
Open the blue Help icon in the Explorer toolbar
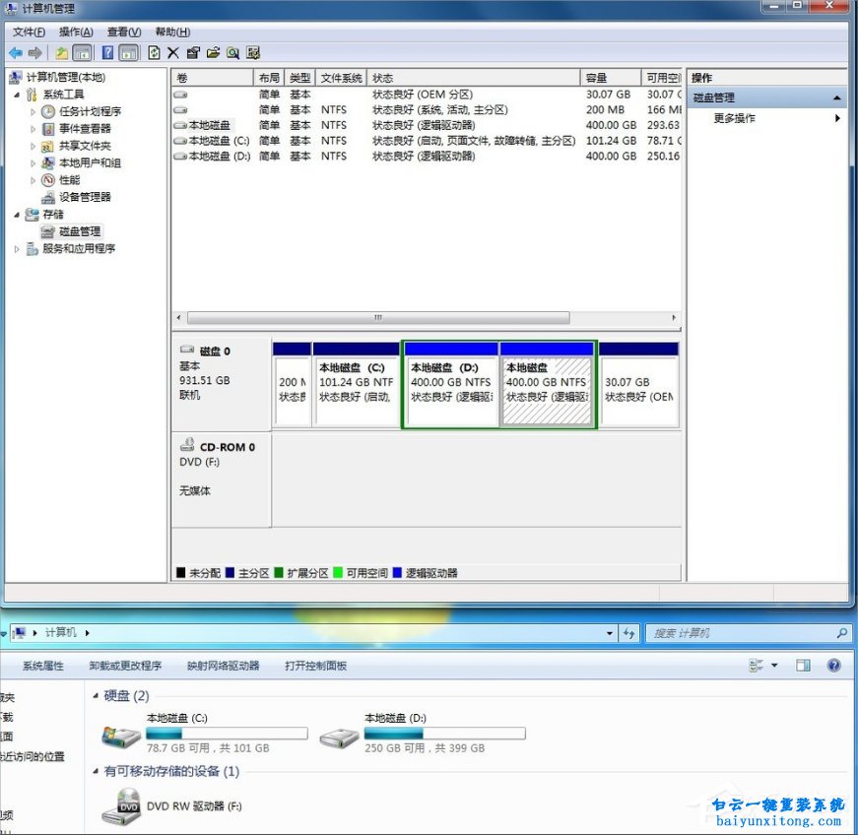coord(834,665)
